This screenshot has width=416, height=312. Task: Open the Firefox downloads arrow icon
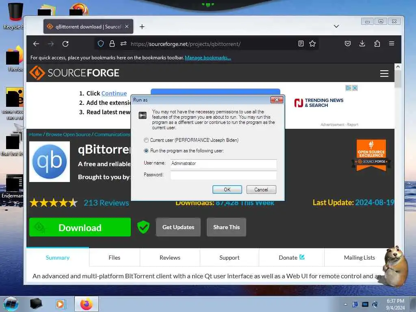(362, 44)
